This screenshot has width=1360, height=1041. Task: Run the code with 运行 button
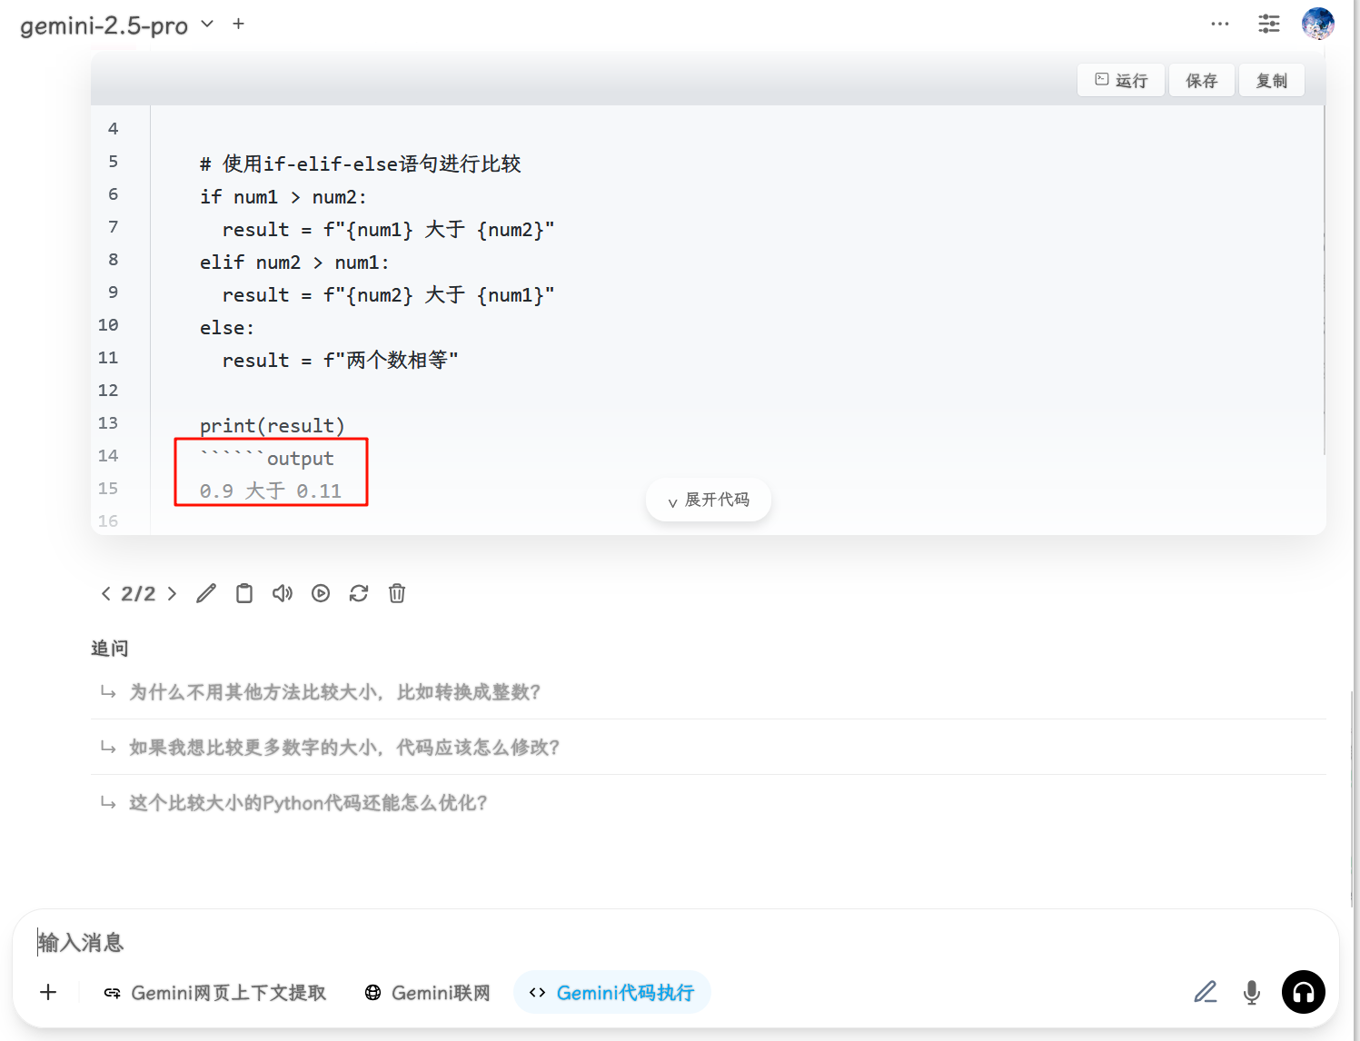click(1121, 80)
